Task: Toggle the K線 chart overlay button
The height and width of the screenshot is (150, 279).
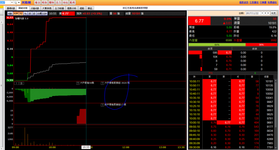Action: point(10,13)
